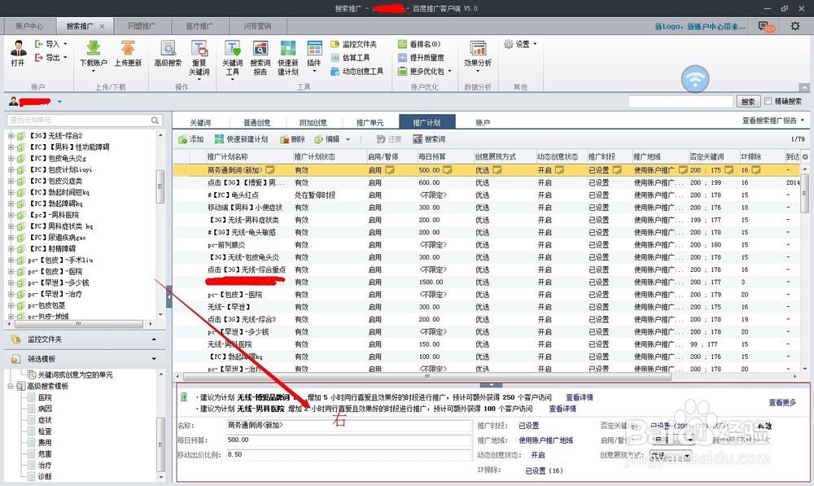The height and width of the screenshot is (486, 814).
Task: Click the 搜索词 button in table toolbar
Action: click(x=429, y=139)
